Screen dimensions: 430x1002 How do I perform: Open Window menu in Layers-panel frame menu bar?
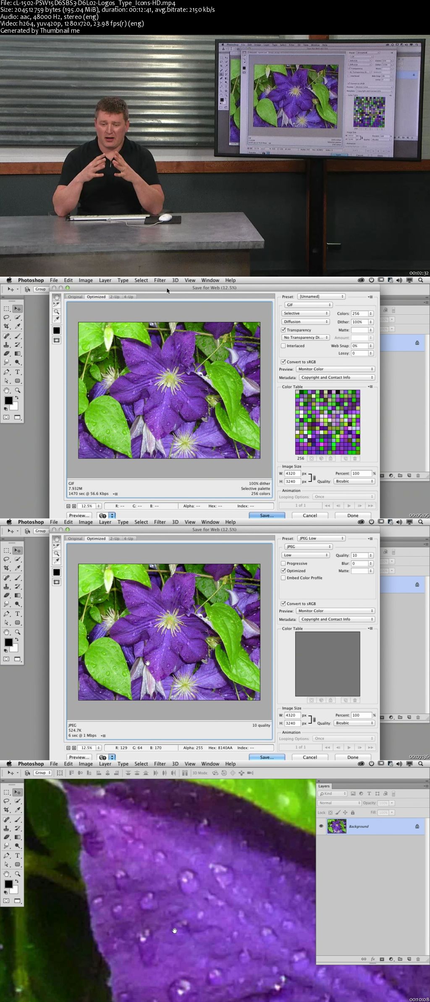(210, 764)
